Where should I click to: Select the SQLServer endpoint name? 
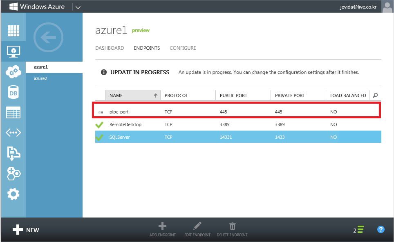120,137
